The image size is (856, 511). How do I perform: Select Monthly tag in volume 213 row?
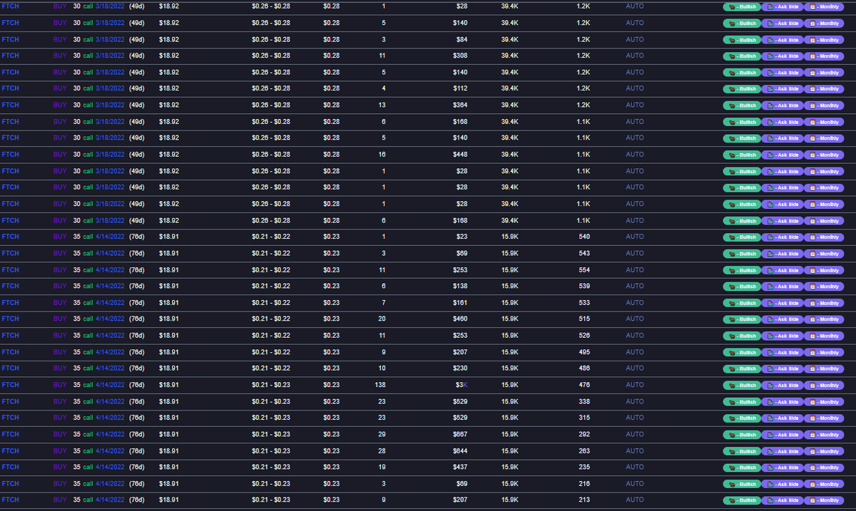824,500
